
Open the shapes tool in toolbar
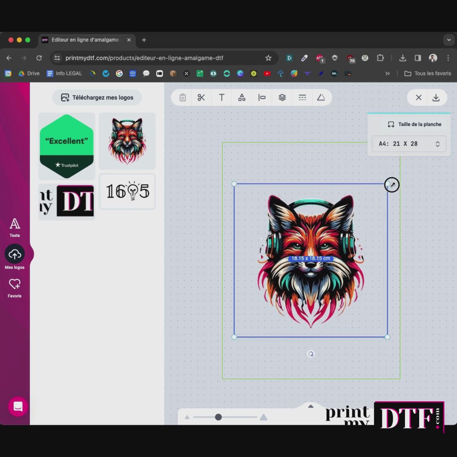pyautogui.click(x=242, y=97)
